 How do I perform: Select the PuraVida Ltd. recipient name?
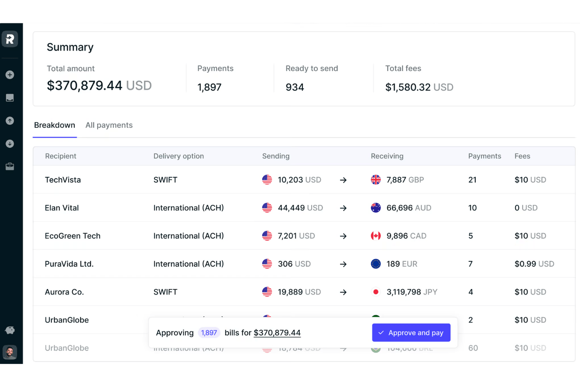(x=69, y=264)
